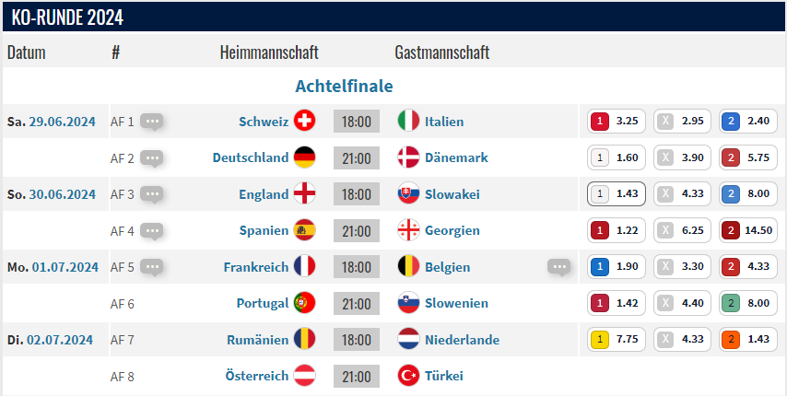The height and width of the screenshot is (396, 787).
Task: Select draw odds 3.90 for Deutschland–Dänemark
Action: pos(683,157)
